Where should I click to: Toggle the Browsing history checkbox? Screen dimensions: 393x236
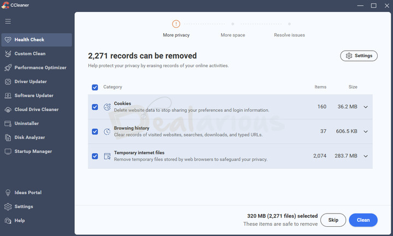(95, 131)
